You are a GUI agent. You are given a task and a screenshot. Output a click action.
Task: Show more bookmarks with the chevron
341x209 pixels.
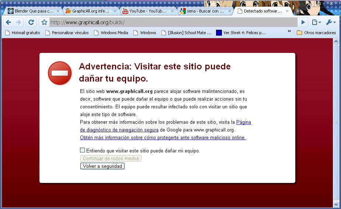(289, 31)
